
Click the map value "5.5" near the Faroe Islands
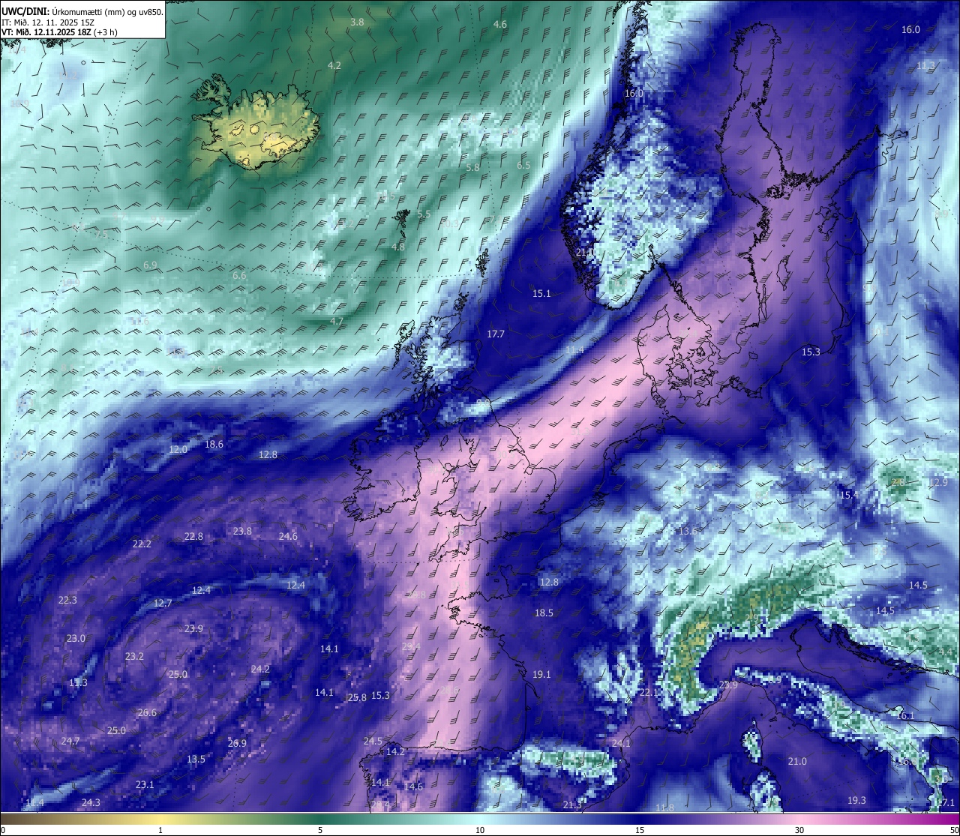click(424, 214)
